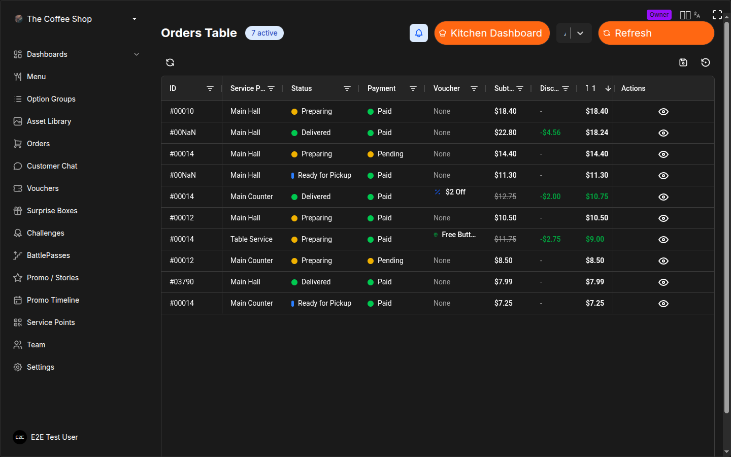Click the filter icon on the ID column
731x457 pixels.
pyautogui.click(x=210, y=88)
